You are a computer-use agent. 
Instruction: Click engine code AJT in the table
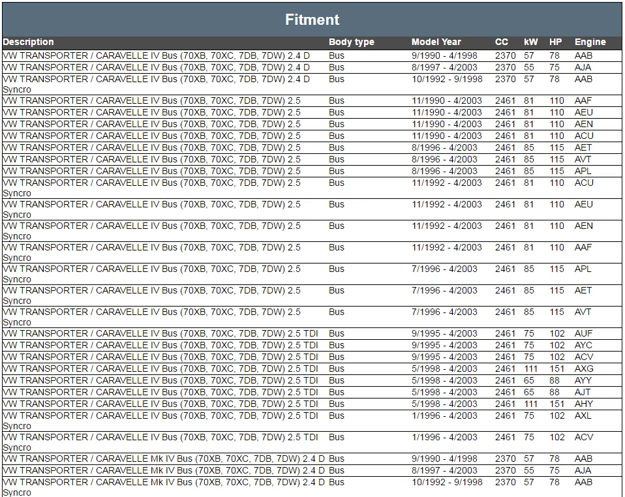pos(583,392)
